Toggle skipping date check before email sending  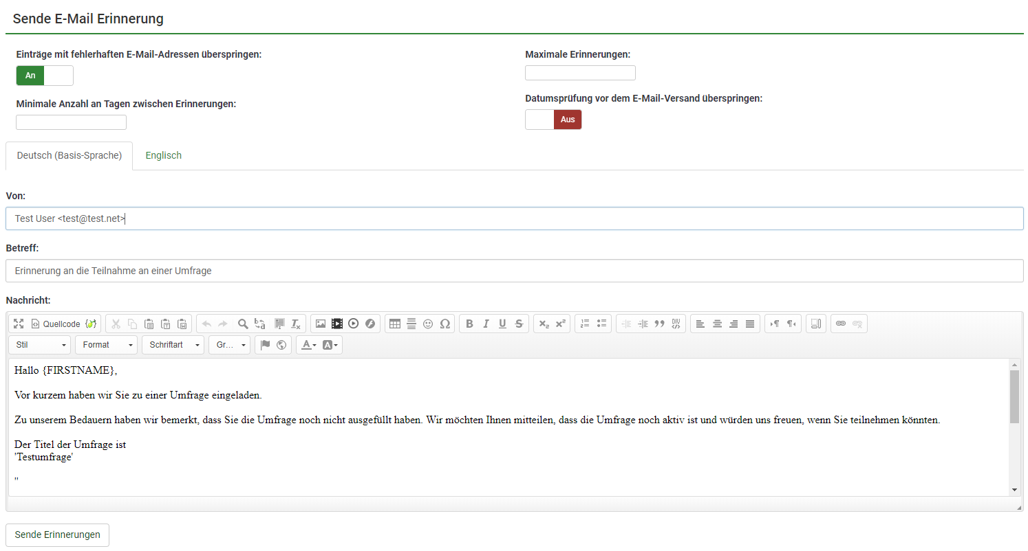click(553, 120)
